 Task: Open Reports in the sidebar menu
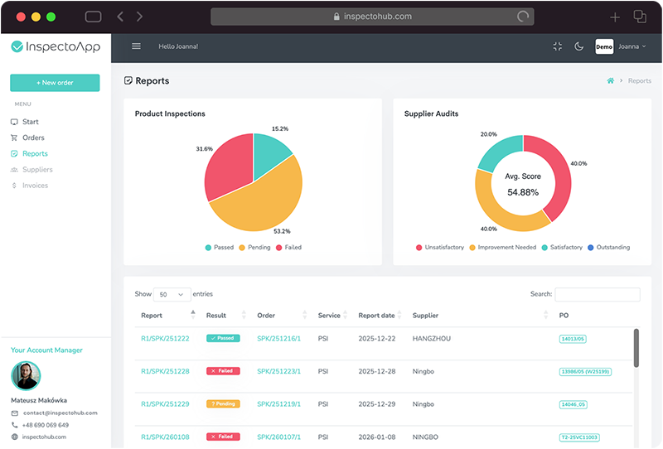pos(35,153)
